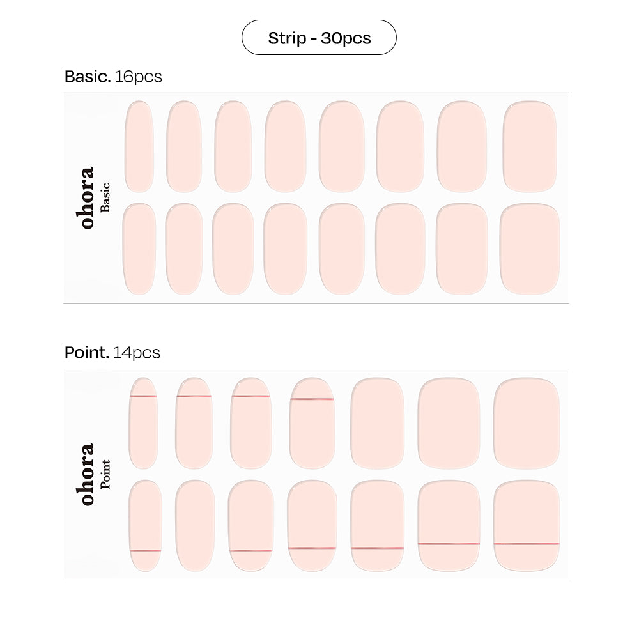
Task: Click the ohora logo on Point sheet
Action: pyautogui.click(x=86, y=474)
